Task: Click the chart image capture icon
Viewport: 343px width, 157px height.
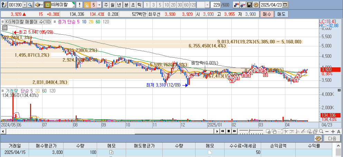Action: coord(315,131)
